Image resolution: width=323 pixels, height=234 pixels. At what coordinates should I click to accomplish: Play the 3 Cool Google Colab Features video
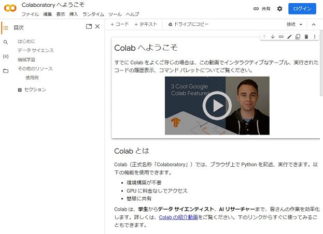coord(217,106)
